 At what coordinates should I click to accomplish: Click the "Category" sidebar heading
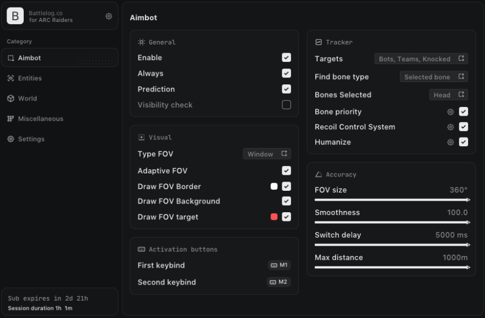[20, 42]
